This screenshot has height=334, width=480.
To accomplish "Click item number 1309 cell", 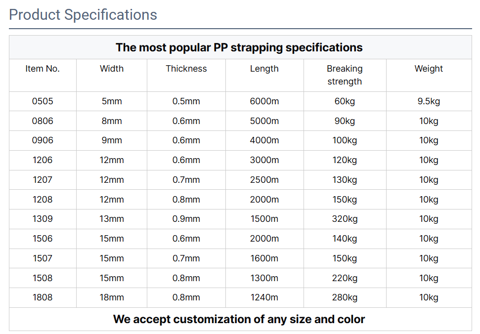I will click(43, 219).
